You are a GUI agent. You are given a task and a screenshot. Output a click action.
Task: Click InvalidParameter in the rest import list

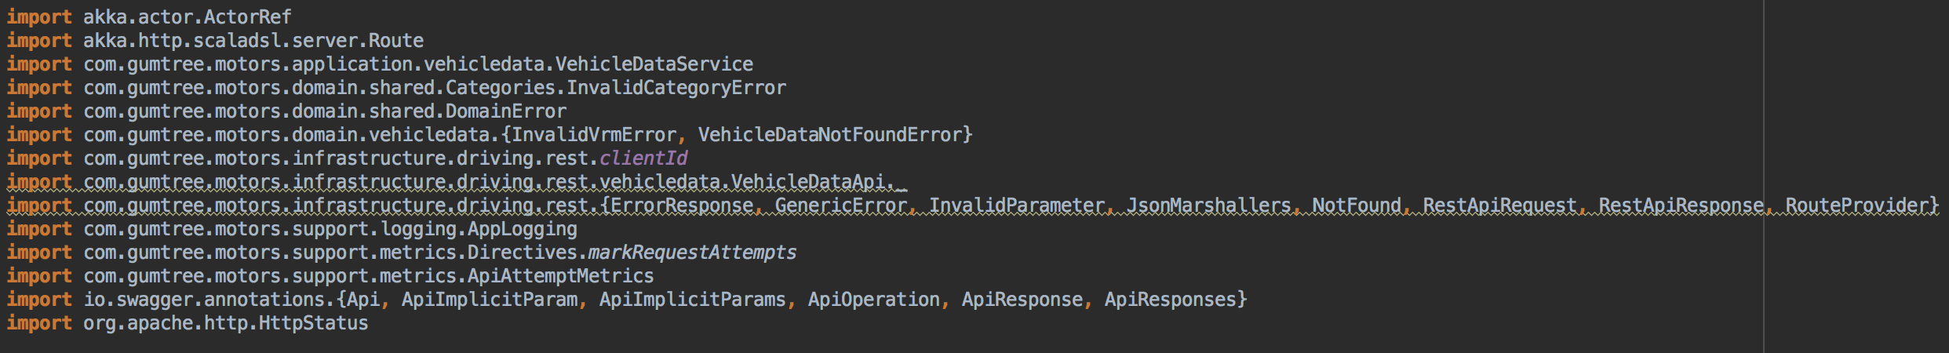1017,205
